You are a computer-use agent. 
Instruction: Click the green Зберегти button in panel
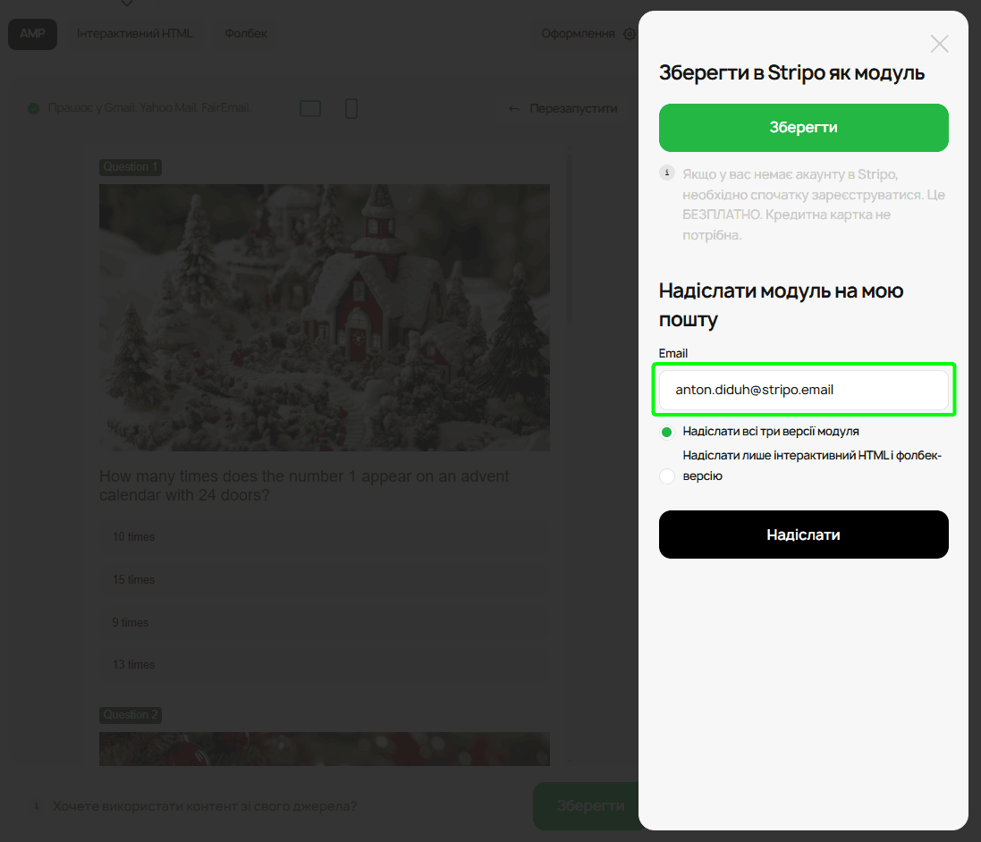click(x=803, y=128)
